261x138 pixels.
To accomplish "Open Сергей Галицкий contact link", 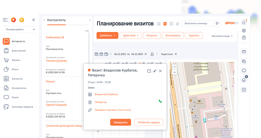I will click(x=56, y=105).
